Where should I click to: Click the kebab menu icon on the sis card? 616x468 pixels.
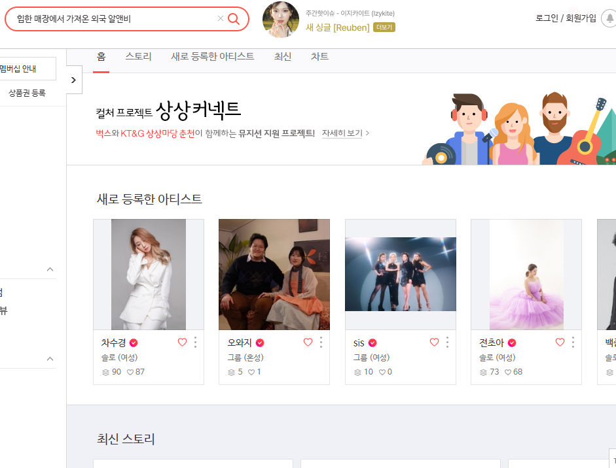pos(446,341)
